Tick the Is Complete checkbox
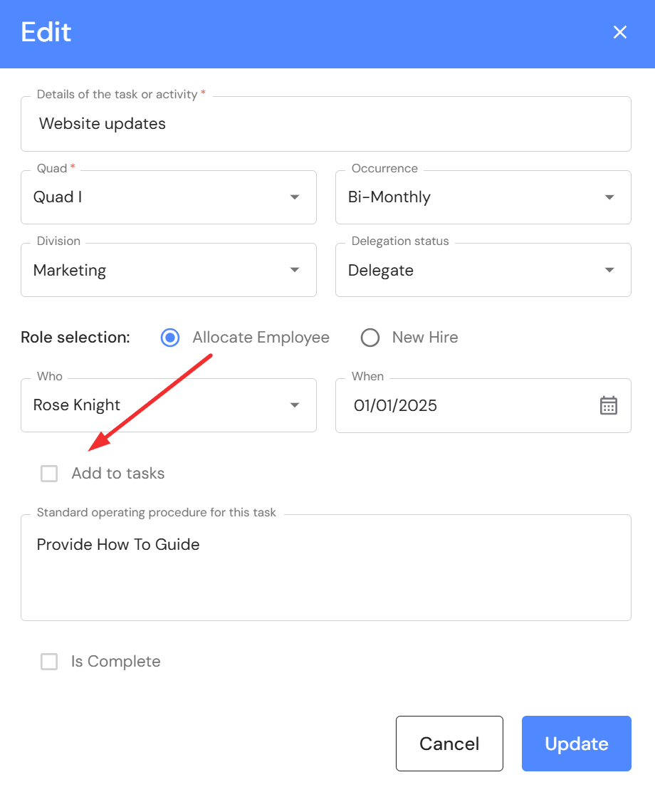655x792 pixels. 49,662
